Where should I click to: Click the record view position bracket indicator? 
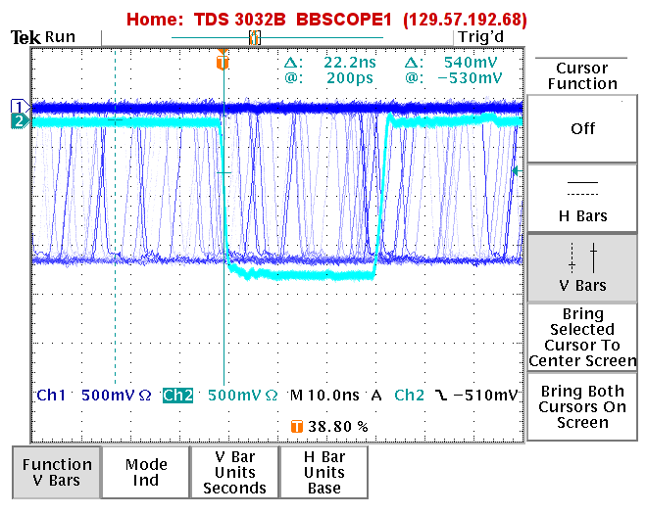pos(255,38)
